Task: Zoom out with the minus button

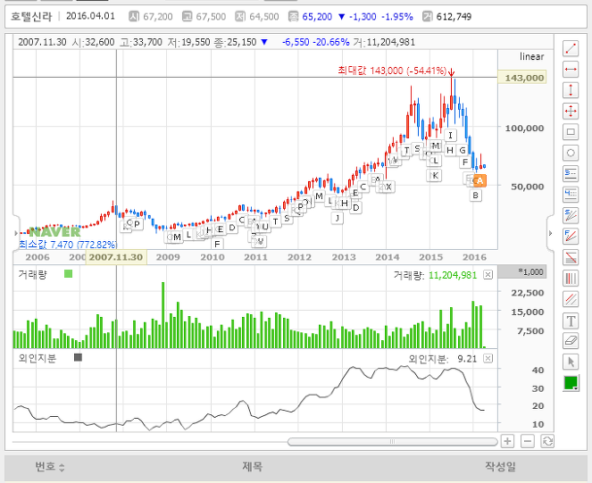Action: [x=528, y=441]
